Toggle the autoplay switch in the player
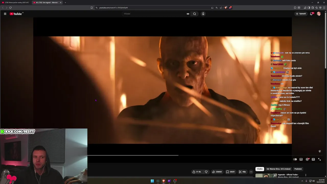The image size is (327, 184). click(x=295, y=159)
